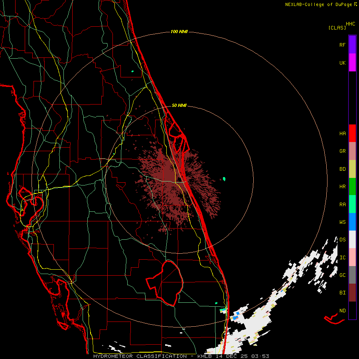359x359 pixels.
Task: Click the RA light-green legend swatch
Action: (352, 204)
